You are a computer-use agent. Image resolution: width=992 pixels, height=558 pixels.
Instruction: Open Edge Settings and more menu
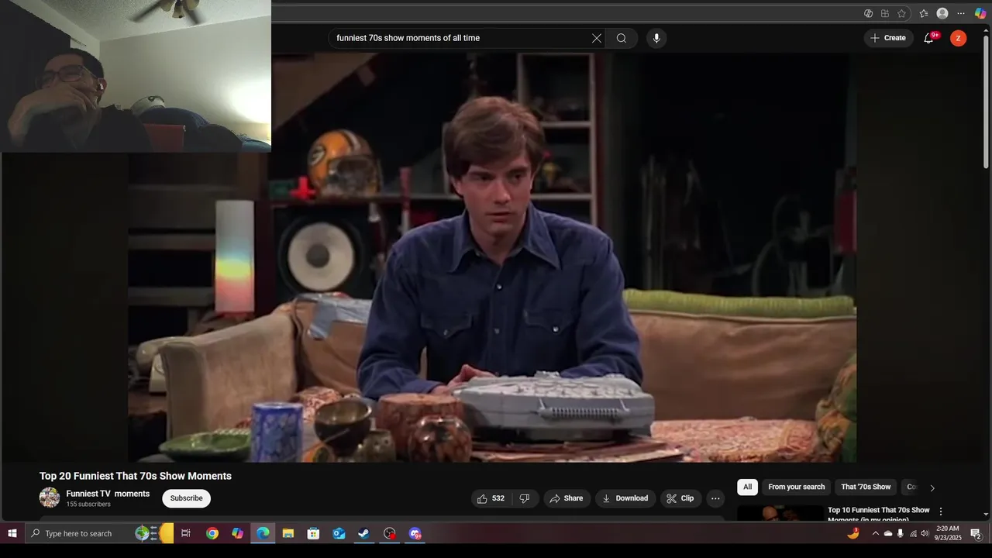coord(961,13)
